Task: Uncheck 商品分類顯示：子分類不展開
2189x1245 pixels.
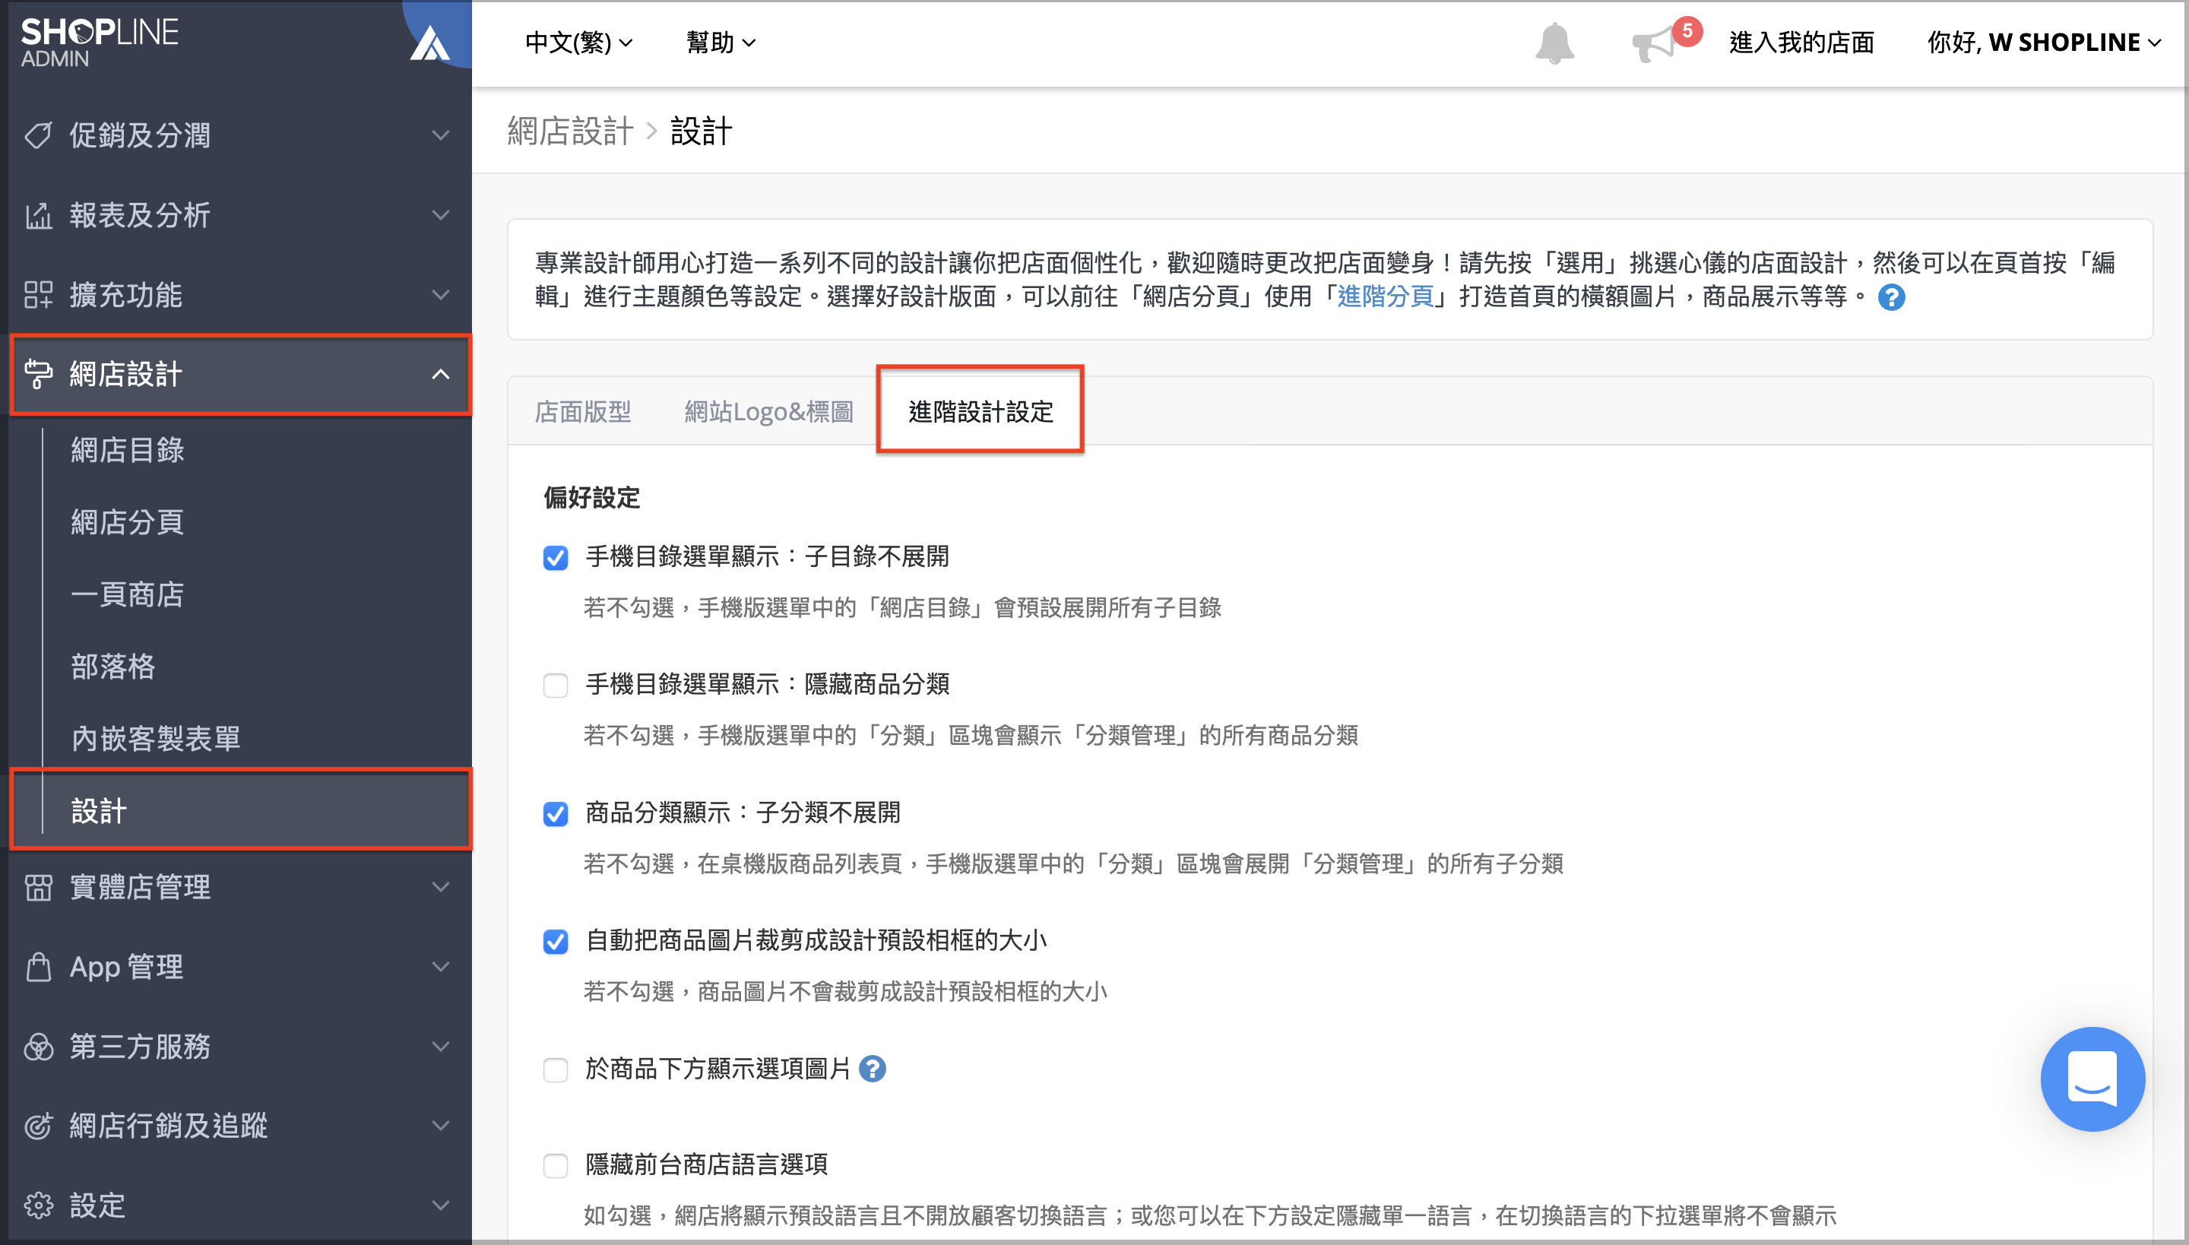Action: click(556, 814)
